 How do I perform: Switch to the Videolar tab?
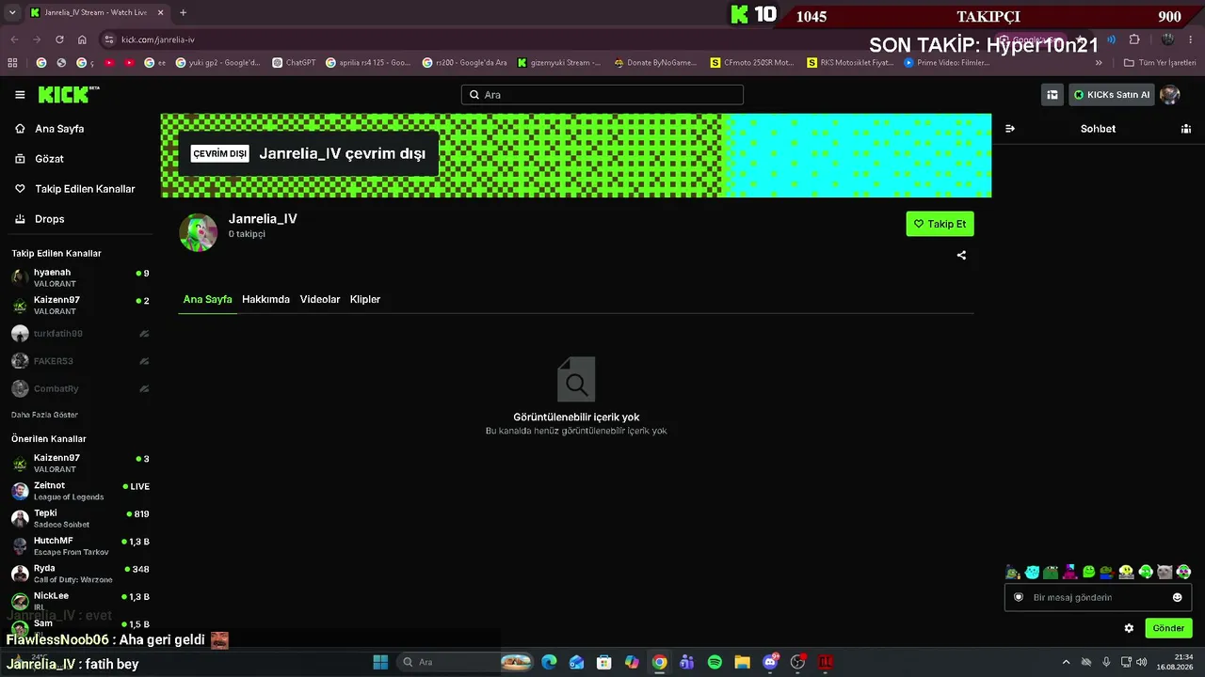click(320, 299)
